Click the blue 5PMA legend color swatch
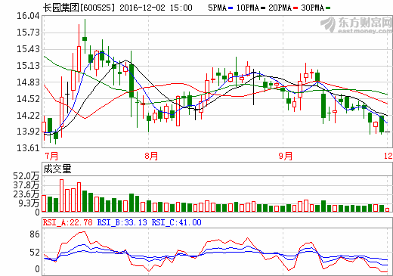 pos(231,8)
